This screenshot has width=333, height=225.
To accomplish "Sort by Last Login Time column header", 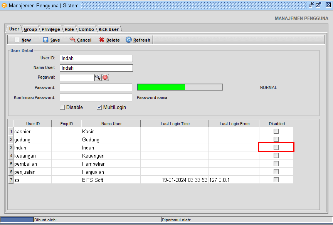I will click(x=175, y=124).
